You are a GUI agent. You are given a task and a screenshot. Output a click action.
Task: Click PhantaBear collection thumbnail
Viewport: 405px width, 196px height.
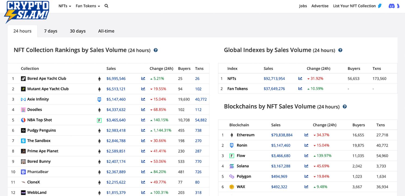23,172
